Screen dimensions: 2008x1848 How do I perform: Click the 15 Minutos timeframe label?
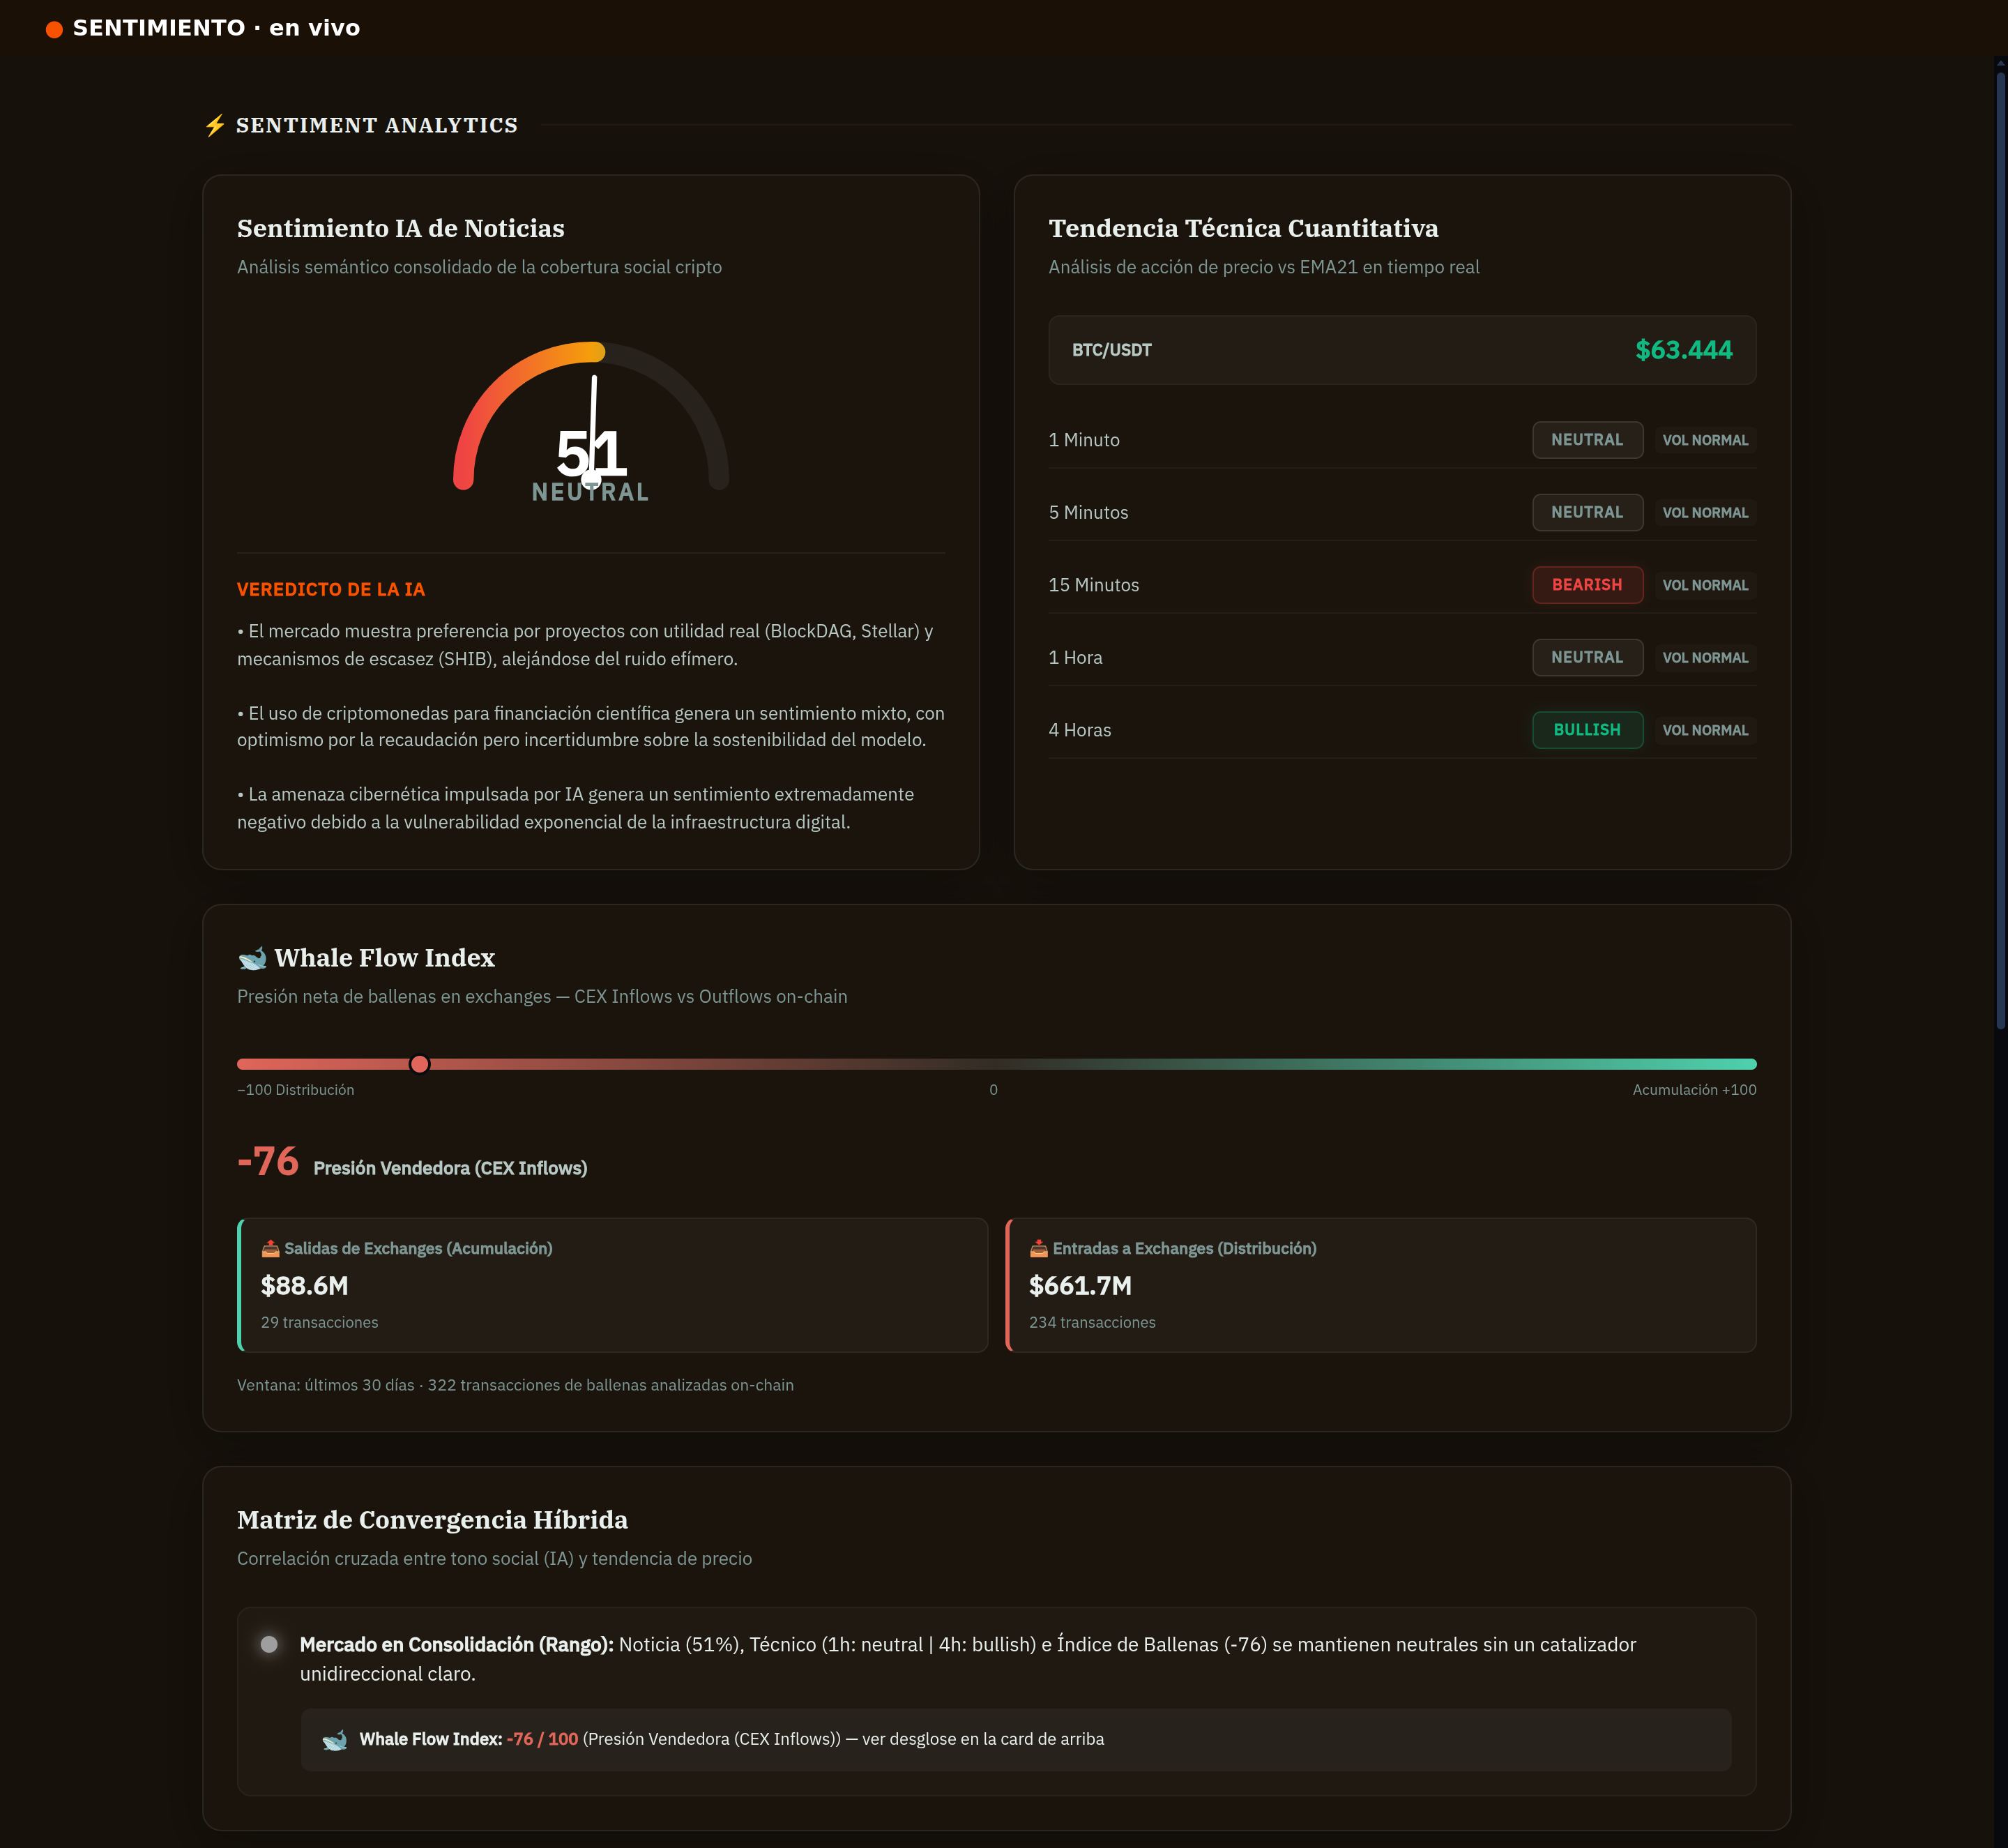pos(1093,585)
